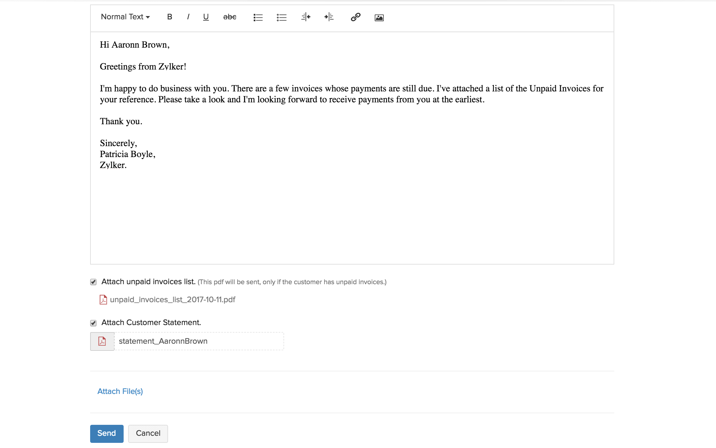716x448 pixels.
Task: Toggle attach unpaid invoices list checkbox
Action: [93, 282]
